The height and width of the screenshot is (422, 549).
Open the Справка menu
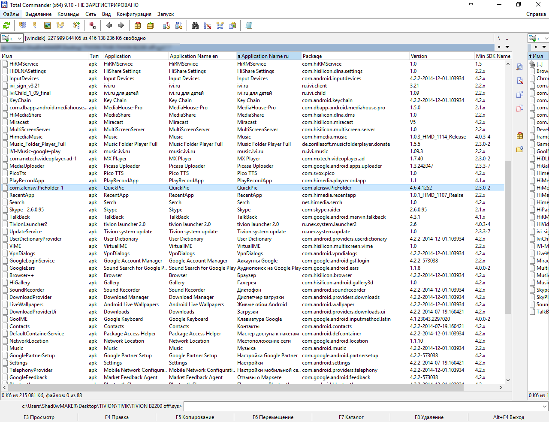click(536, 14)
